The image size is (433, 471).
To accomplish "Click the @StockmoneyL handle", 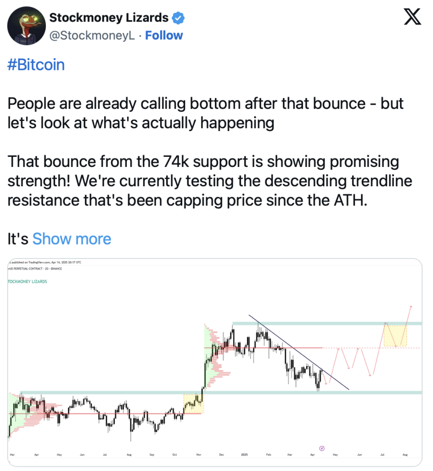I will click(x=92, y=35).
